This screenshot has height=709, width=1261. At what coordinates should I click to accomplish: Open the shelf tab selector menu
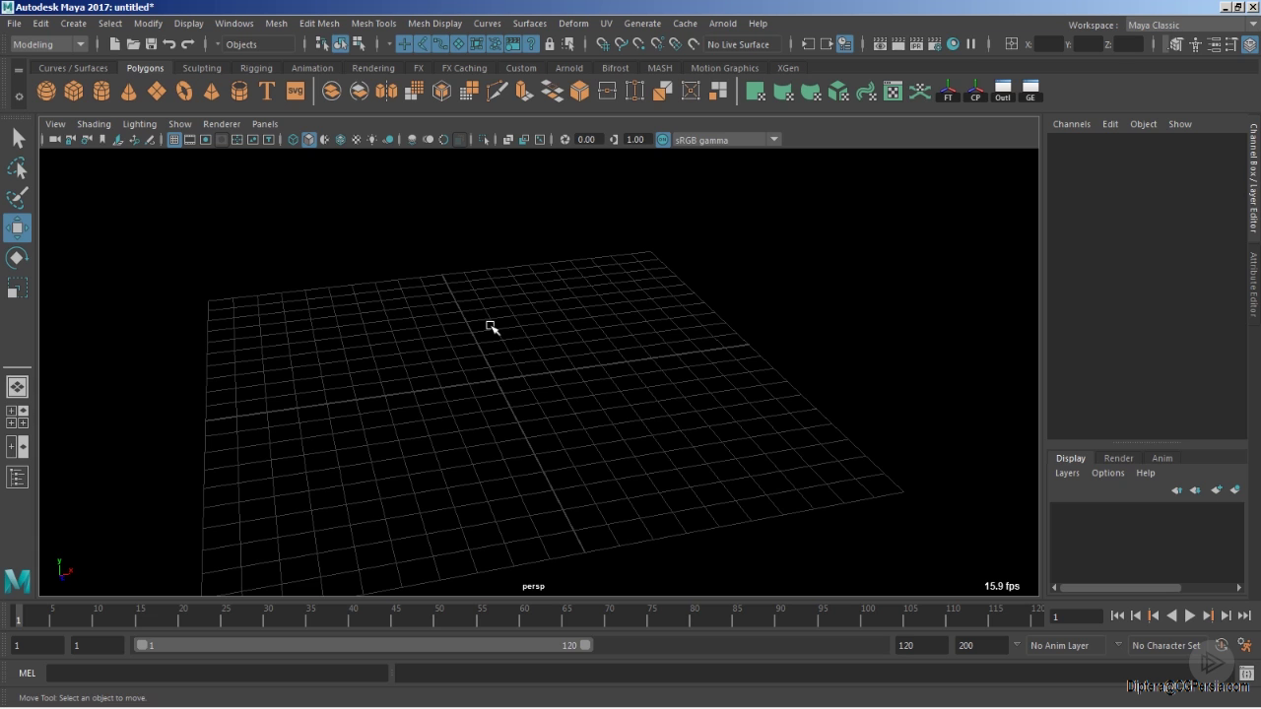click(19, 70)
